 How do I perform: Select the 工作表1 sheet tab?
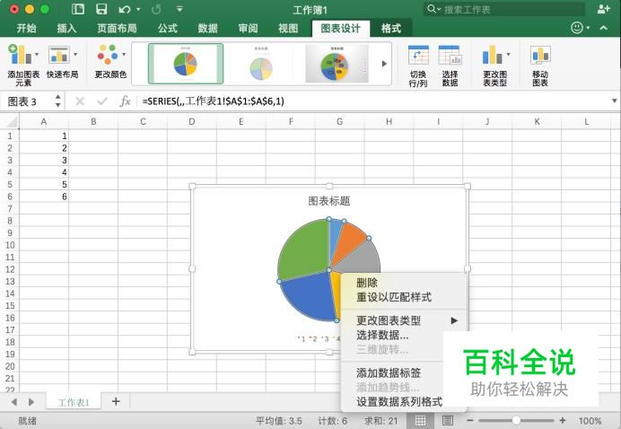[74, 402]
